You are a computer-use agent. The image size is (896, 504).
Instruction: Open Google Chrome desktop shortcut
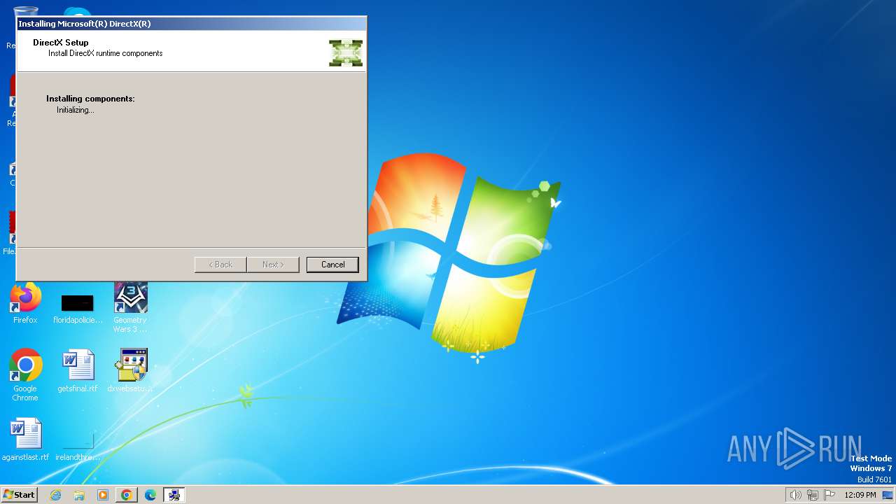coord(25,376)
